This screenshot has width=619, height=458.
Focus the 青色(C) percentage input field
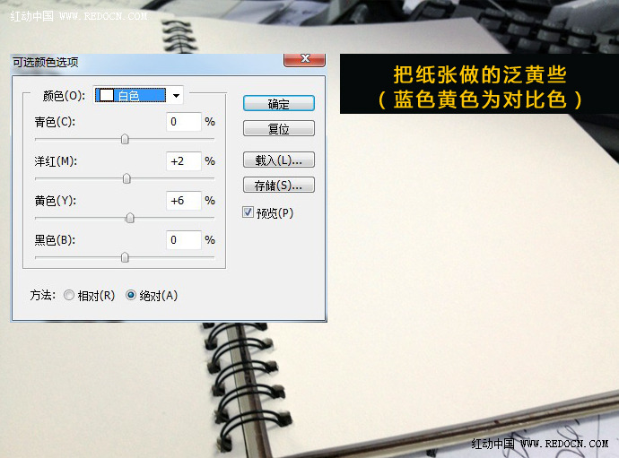click(x=184, y=122)
